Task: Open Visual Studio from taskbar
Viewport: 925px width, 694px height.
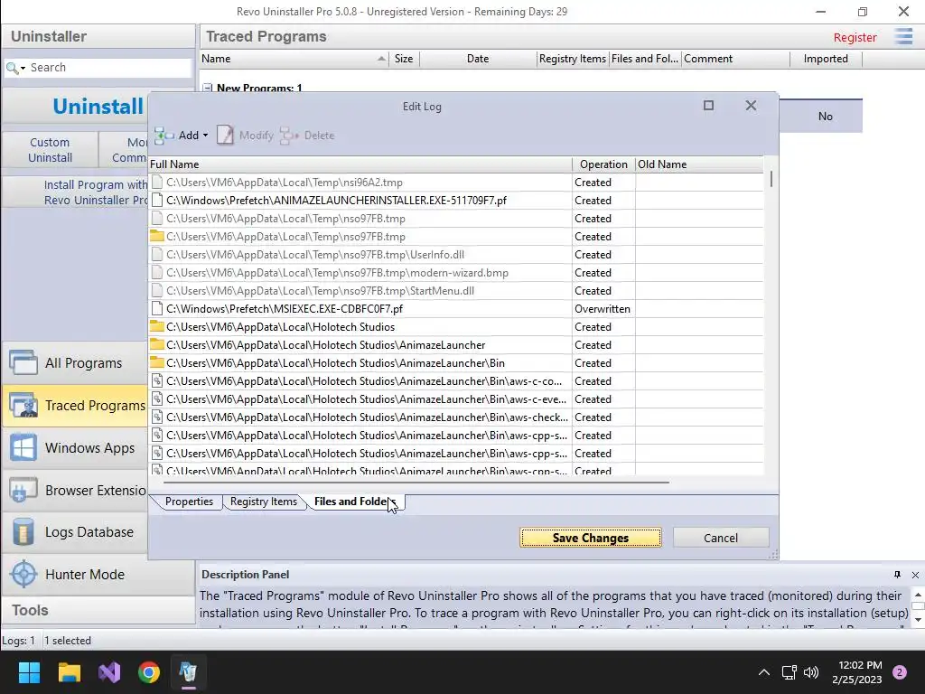Action: coord(109,672)
